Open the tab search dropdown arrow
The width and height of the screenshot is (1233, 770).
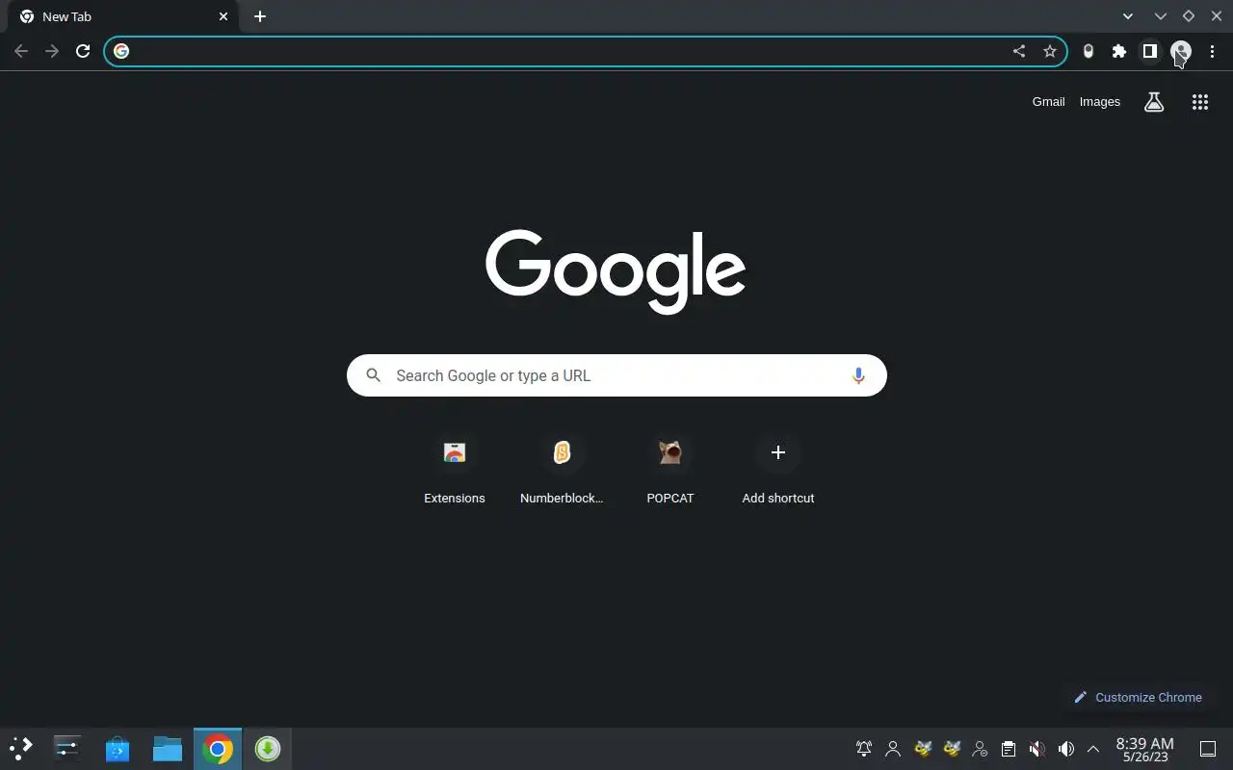[1128, 16]
